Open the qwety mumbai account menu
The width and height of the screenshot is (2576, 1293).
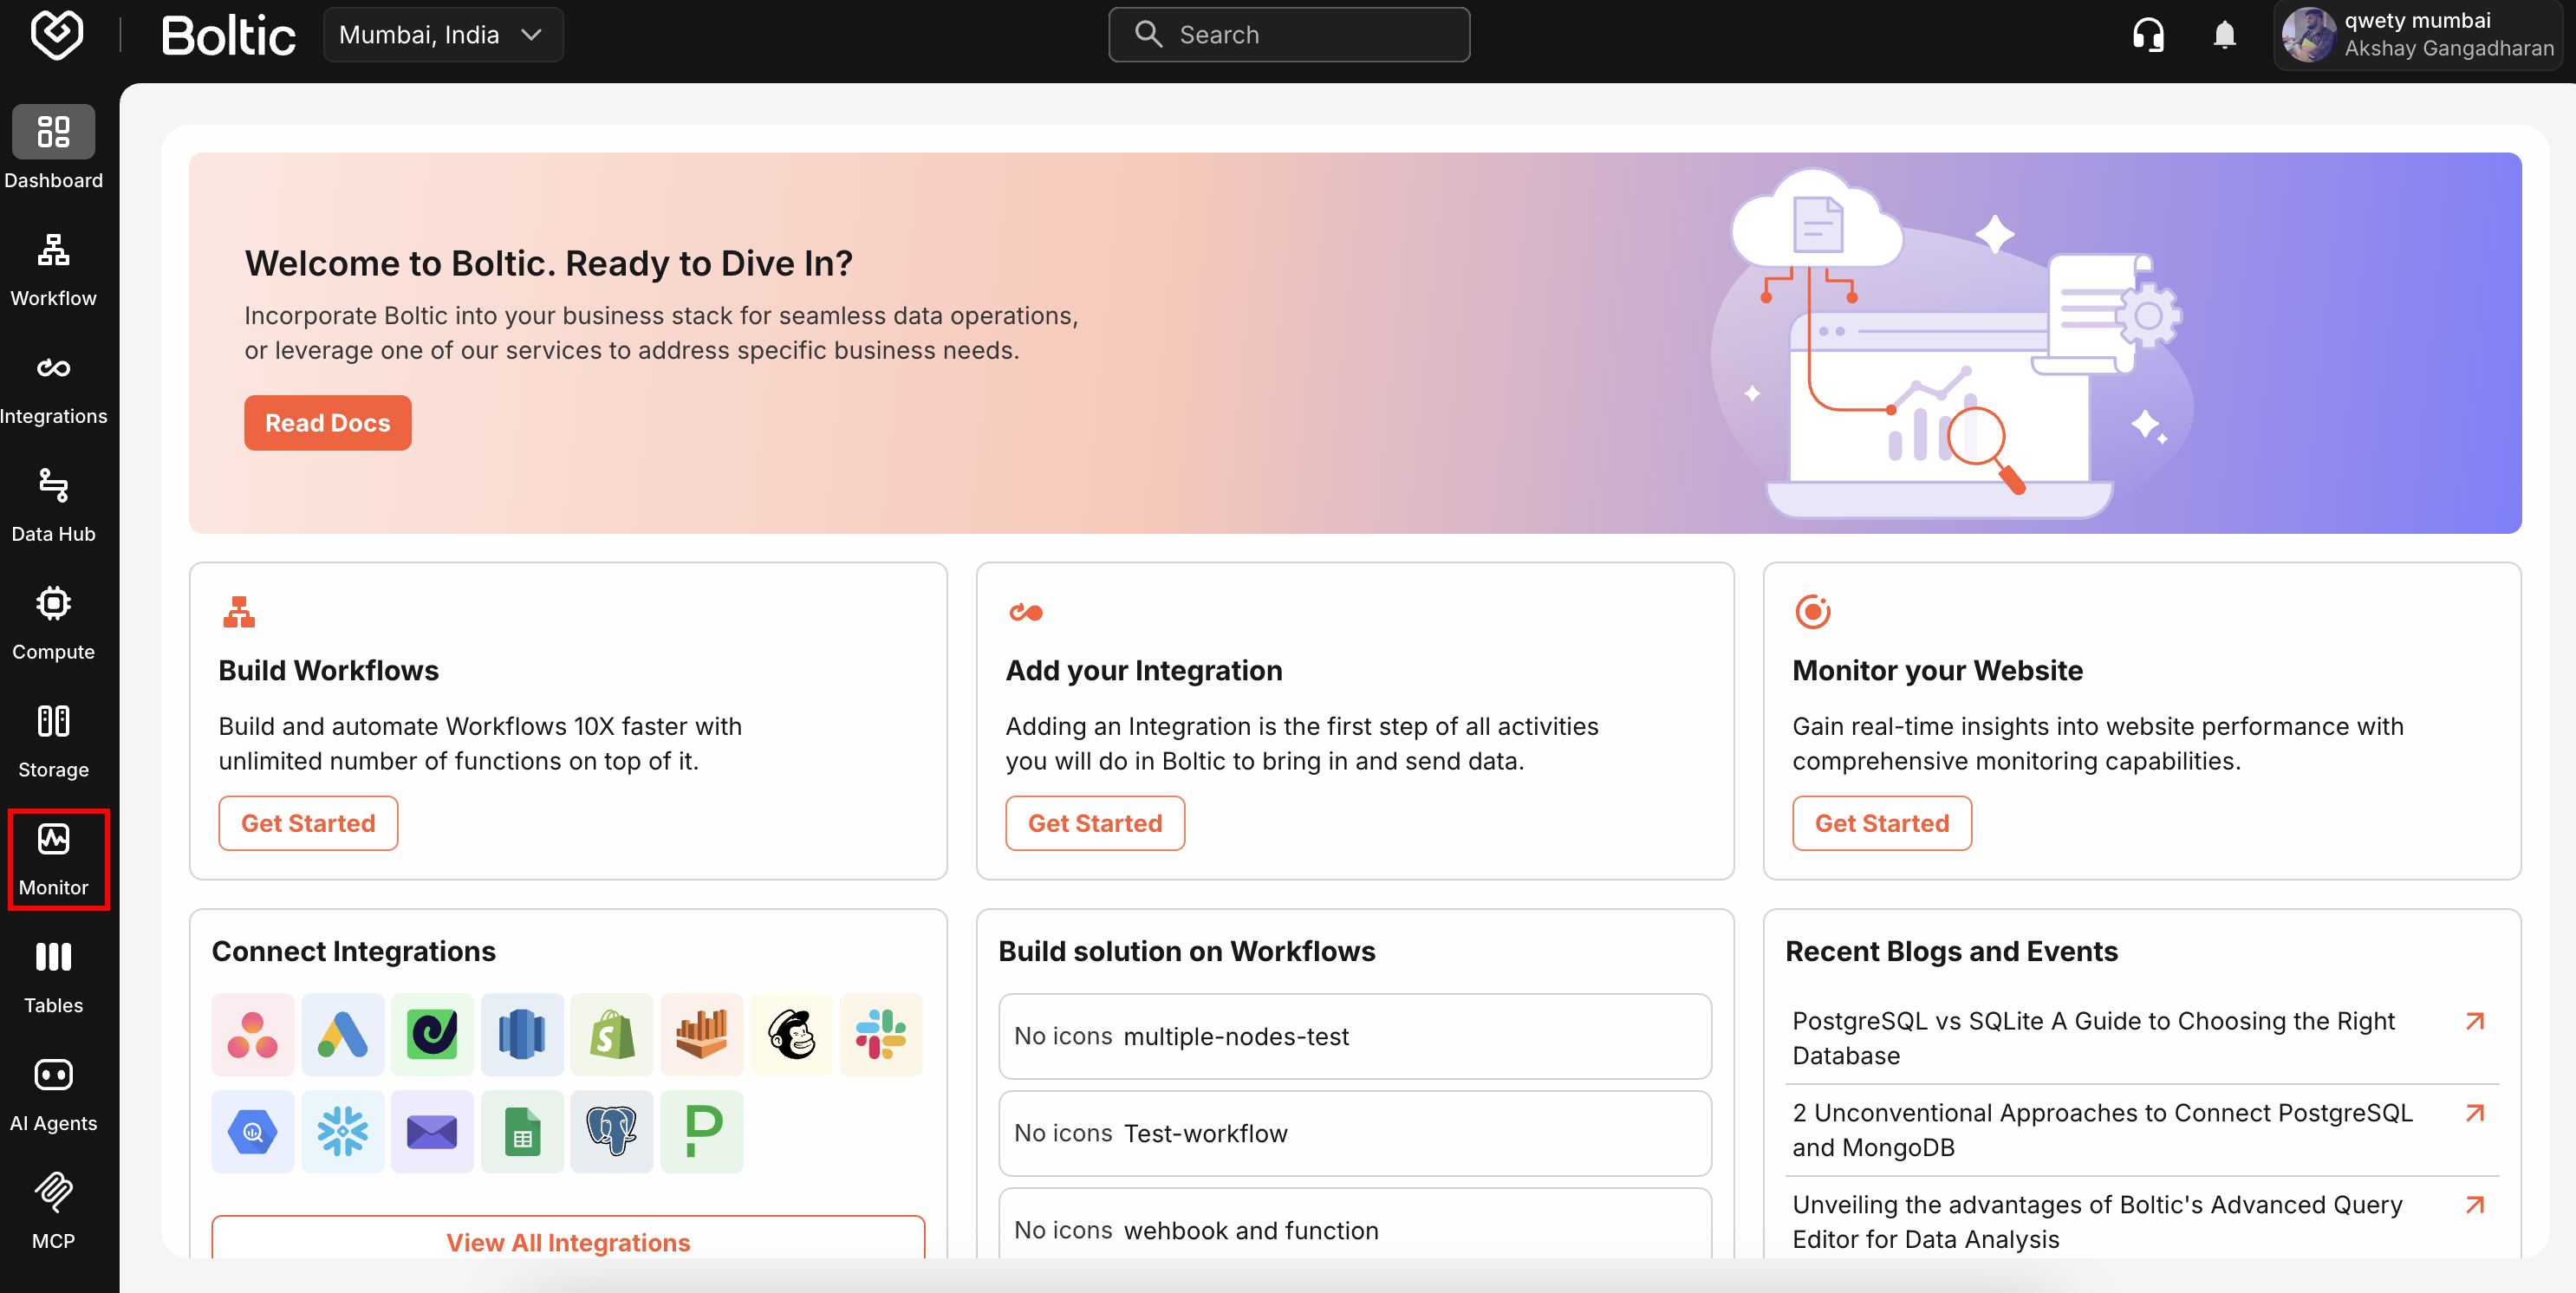click(2417, 35)
